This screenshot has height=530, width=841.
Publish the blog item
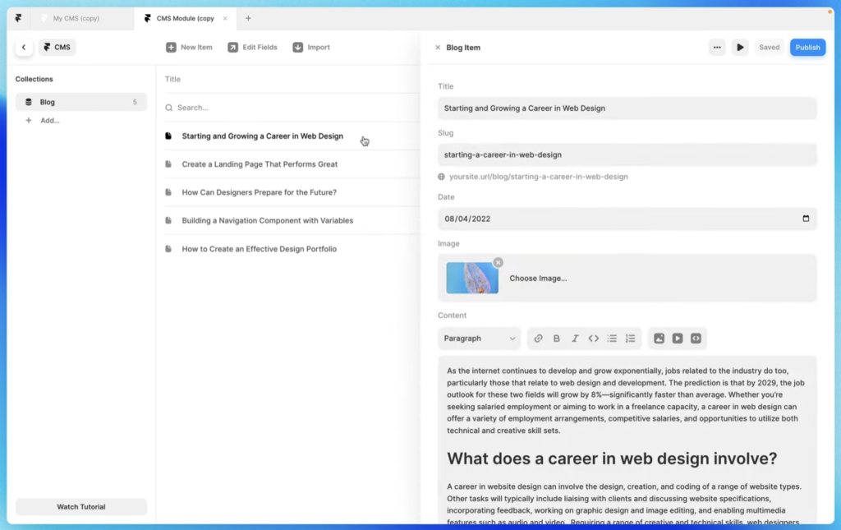pyautogui.click(x=807, y=47)
